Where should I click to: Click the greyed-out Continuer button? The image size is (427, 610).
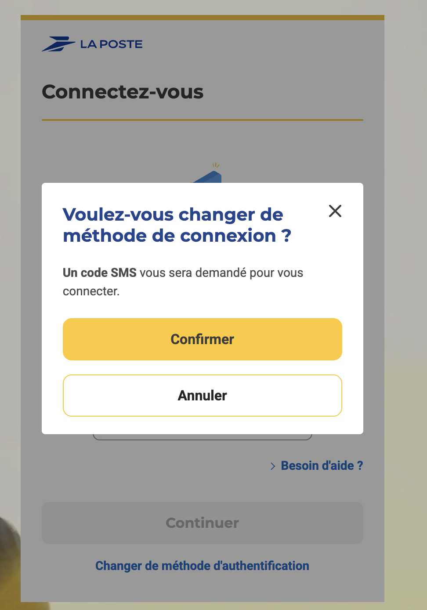click(203, 523)
